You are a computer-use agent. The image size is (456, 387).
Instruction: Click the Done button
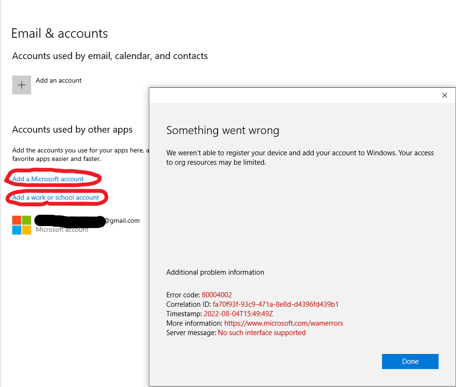tap(410, 362)
